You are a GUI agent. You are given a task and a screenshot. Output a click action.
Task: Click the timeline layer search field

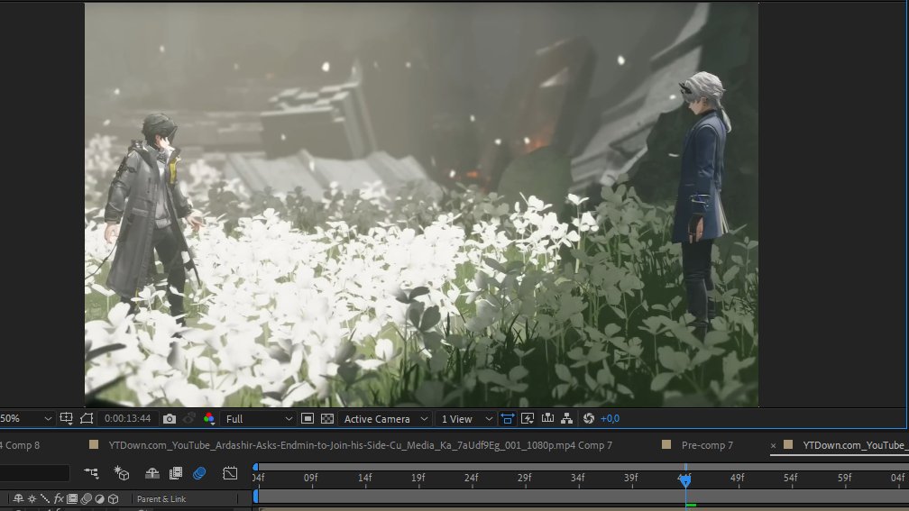click(35, 473)
